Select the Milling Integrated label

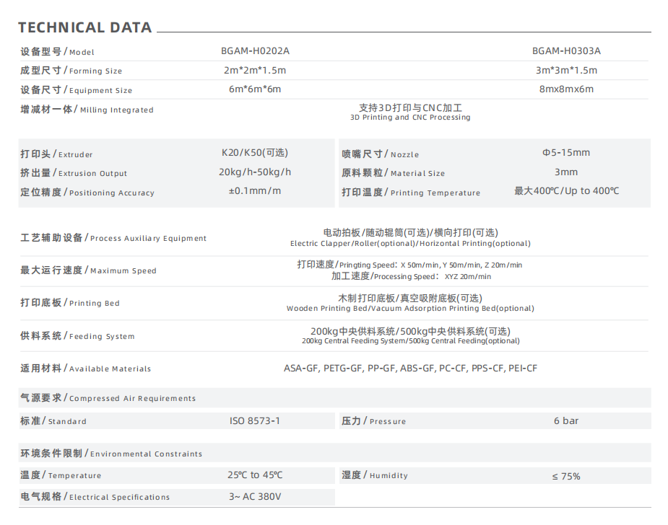coord(87,110)
